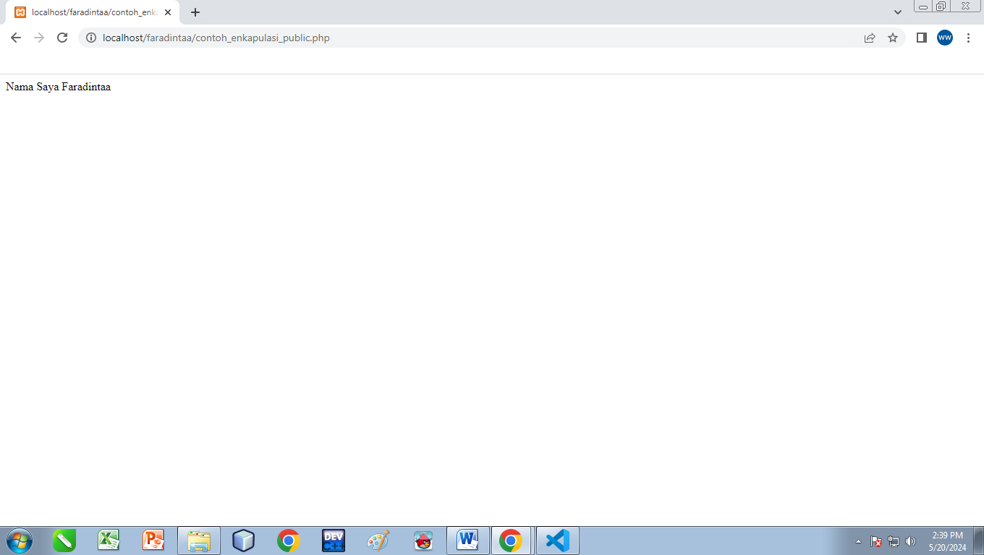The image size is (984, 555).
Task: View site information icon in address bar
Action: point(91,38)
